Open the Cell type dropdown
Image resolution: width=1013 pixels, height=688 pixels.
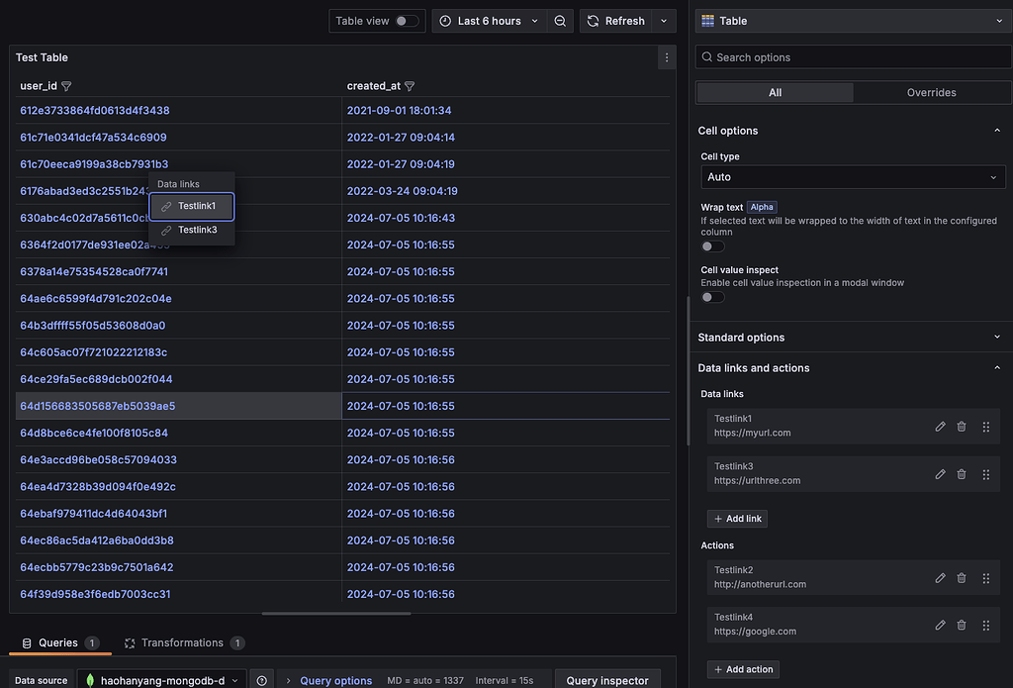tap(852, 177)
